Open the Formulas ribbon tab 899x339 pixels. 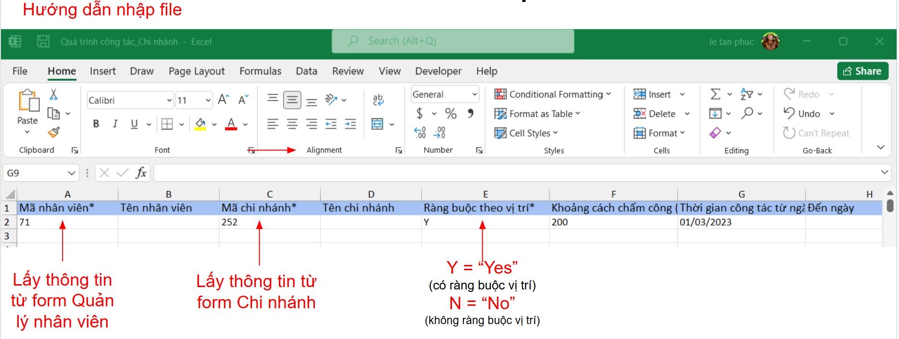260,71
